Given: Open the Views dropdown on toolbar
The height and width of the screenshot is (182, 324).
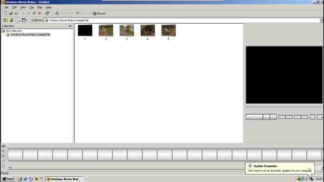Looking at the screenshot, I should tap(24, 20).
